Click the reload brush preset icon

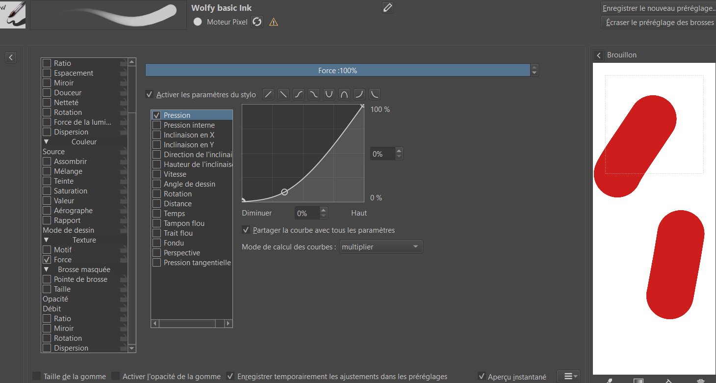[256, 22]
